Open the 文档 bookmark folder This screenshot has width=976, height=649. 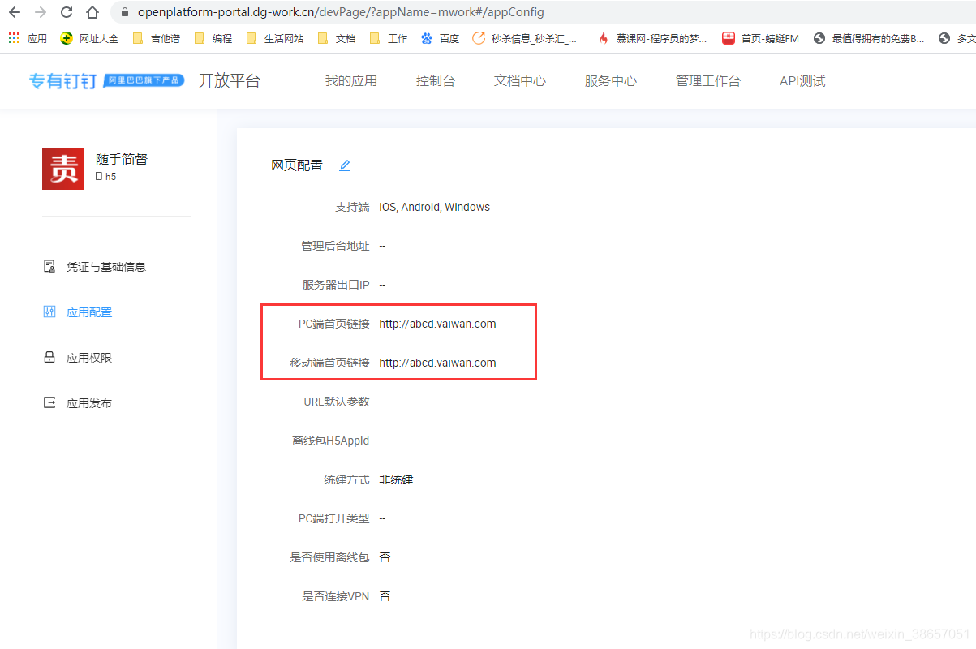click(336, 38)
